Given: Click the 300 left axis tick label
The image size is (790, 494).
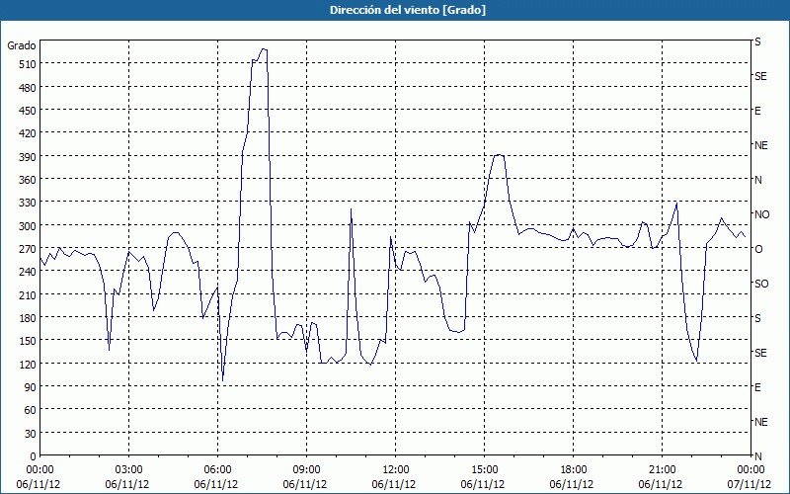Looking at the screenshot, I should click(x=28, y=225).
